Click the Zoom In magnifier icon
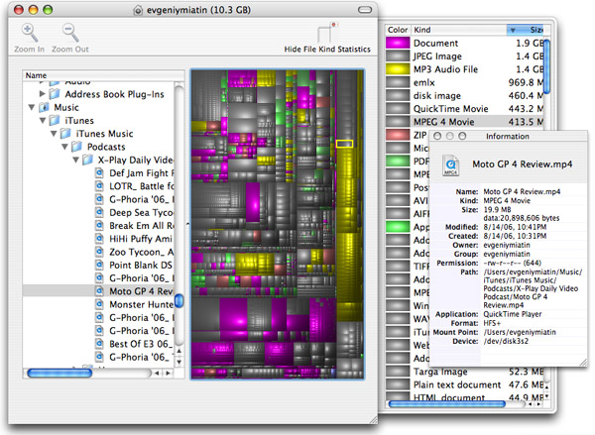Image resolution: width=595 pixels, height=435 pixels. coord(31,34)
